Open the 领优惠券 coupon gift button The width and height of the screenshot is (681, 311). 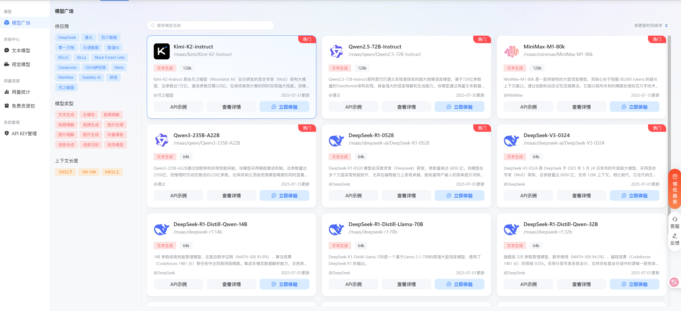(675, 189)
